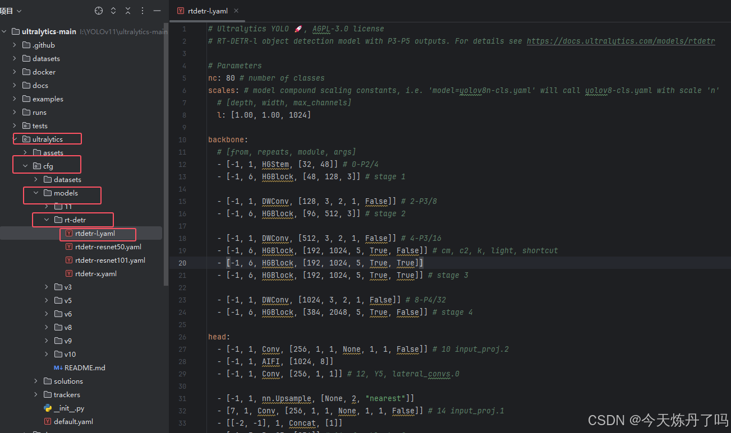Click line number 26 at head section

click(183, 337)
